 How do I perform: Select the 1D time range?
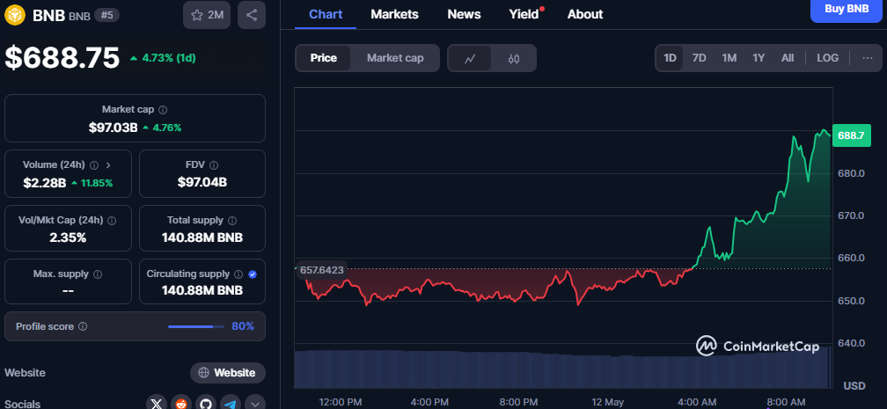(x=670, y=58)
